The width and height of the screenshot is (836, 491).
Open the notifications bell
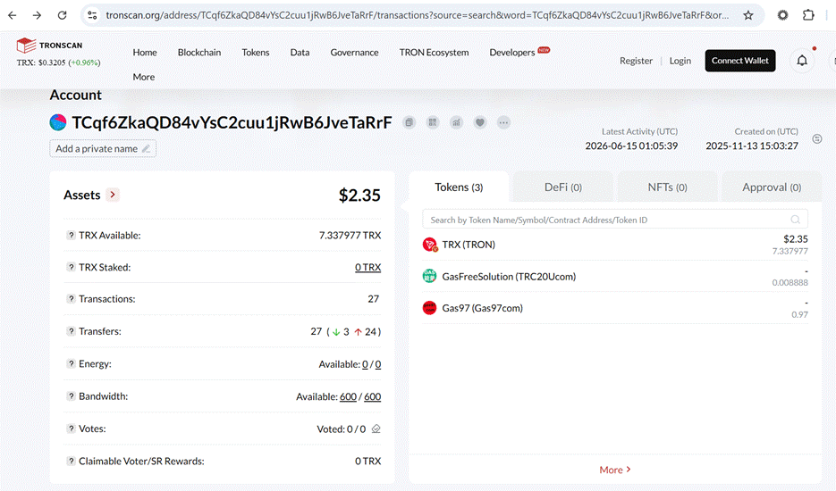click(x=802, y=61)
